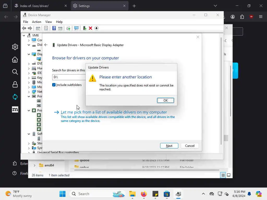Click the Home icon in Firefox sidebar
The width and height of the screenshot is (267, 200).
click(x=15, y=60)
